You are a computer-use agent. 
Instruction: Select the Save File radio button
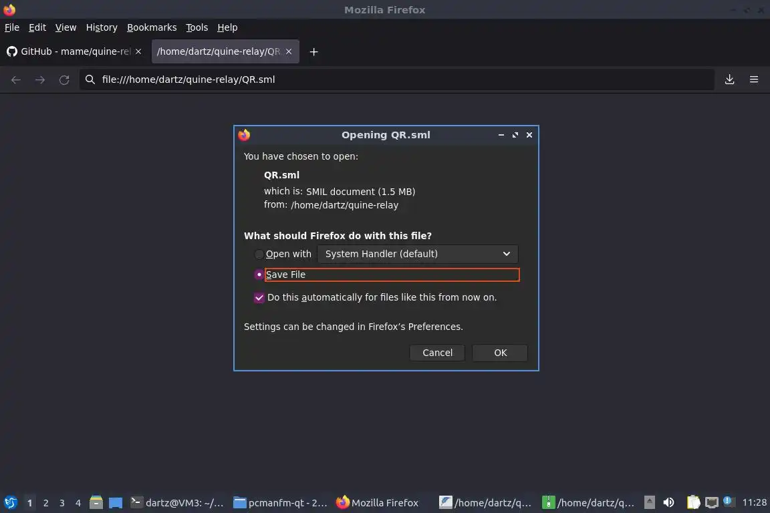(x=259, y=275)
